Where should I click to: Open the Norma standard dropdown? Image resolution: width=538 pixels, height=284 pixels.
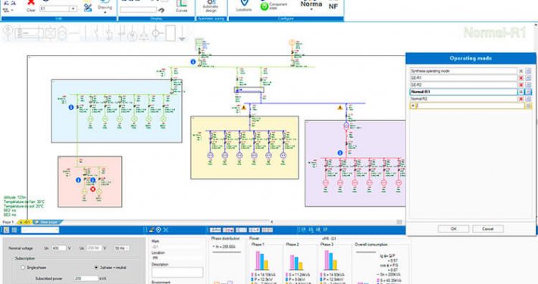311,5
